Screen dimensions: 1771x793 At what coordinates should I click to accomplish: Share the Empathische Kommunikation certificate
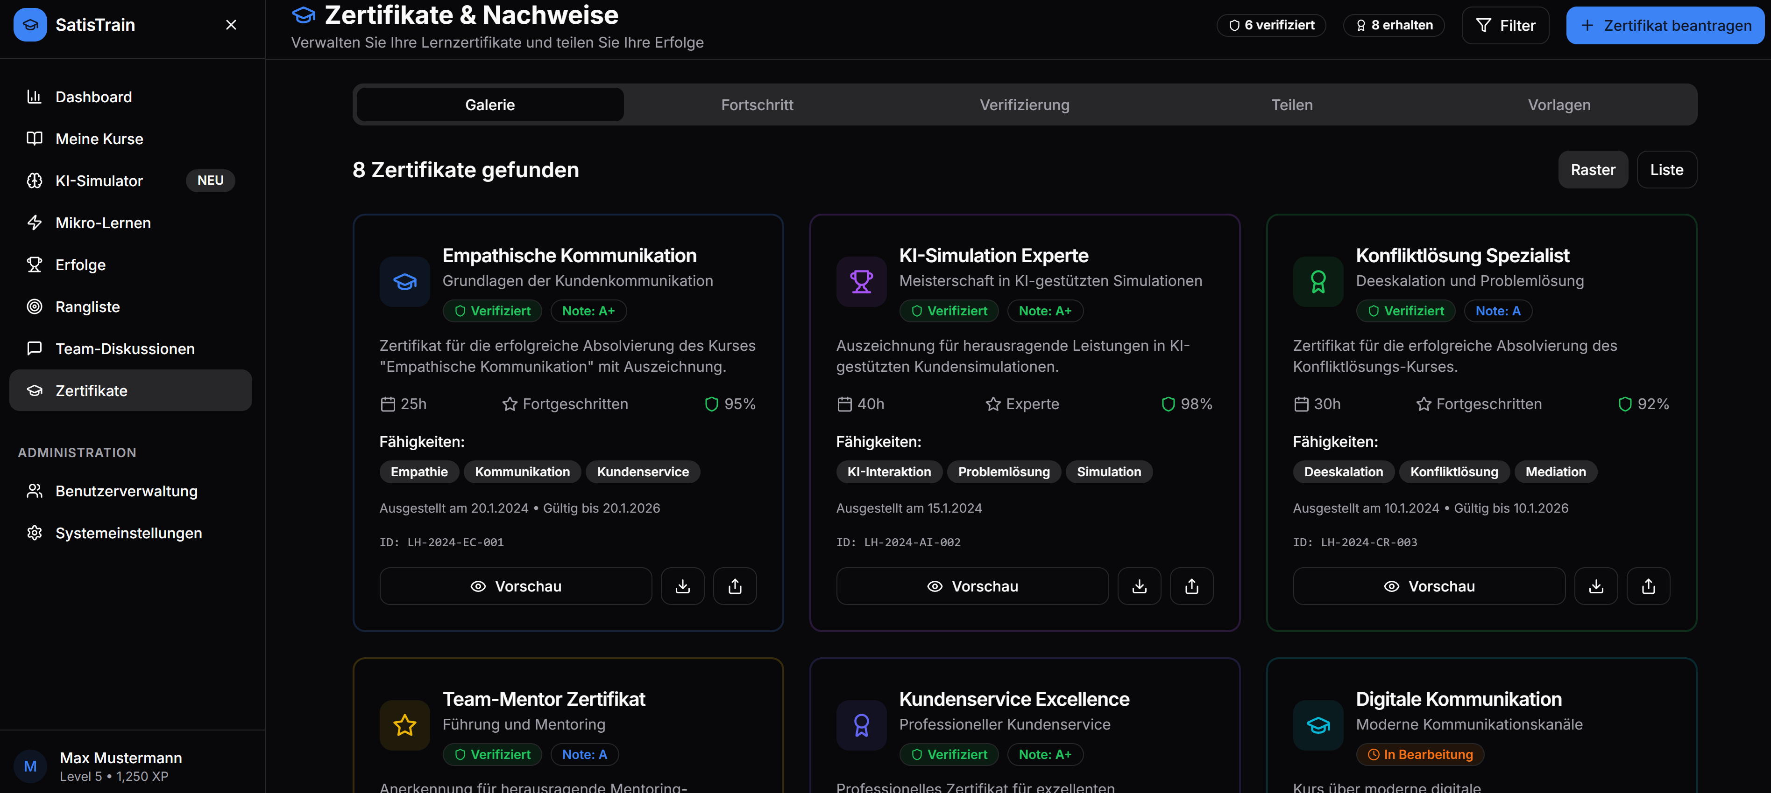pos(735,586)
